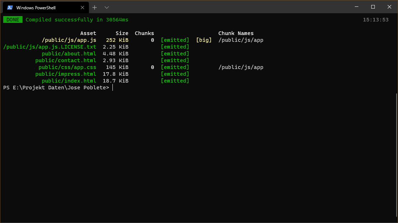This screenshot has height=223, width=398.
Task: Click the 15:13:53 timestamp
Action: click(376, 20)
